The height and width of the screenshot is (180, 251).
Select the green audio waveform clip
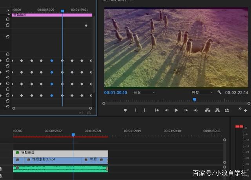coord(60,169)
